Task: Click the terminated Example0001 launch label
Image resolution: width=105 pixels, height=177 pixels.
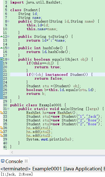Action: (52, 169)
